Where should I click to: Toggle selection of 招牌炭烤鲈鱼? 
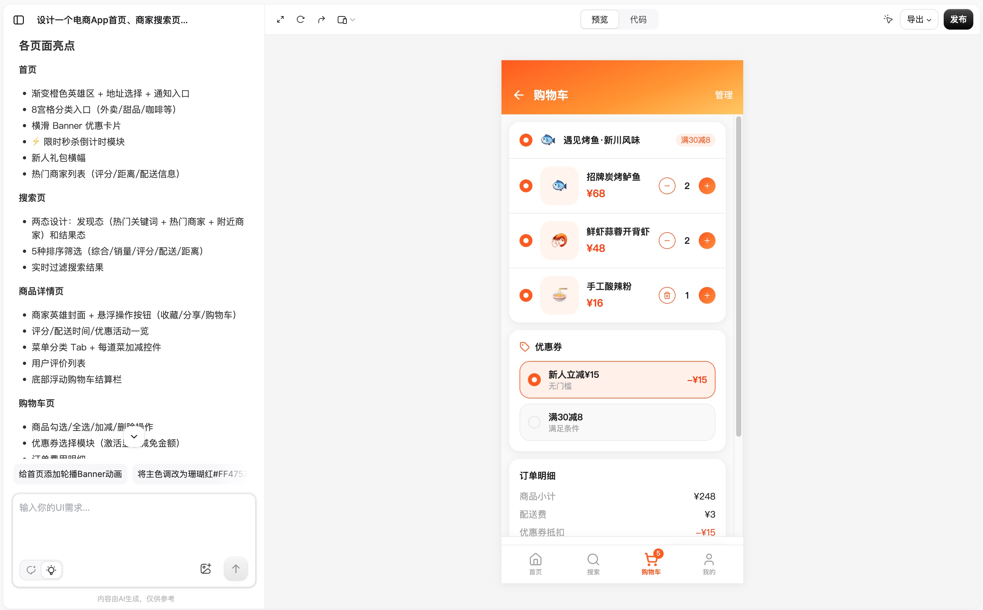526,186
